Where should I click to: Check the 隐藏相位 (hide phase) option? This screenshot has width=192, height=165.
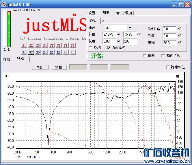[168, 67]
